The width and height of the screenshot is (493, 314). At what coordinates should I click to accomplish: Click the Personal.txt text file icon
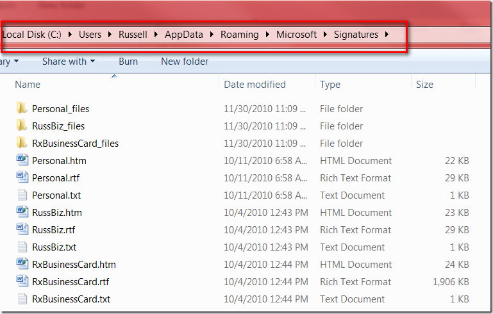22,195
